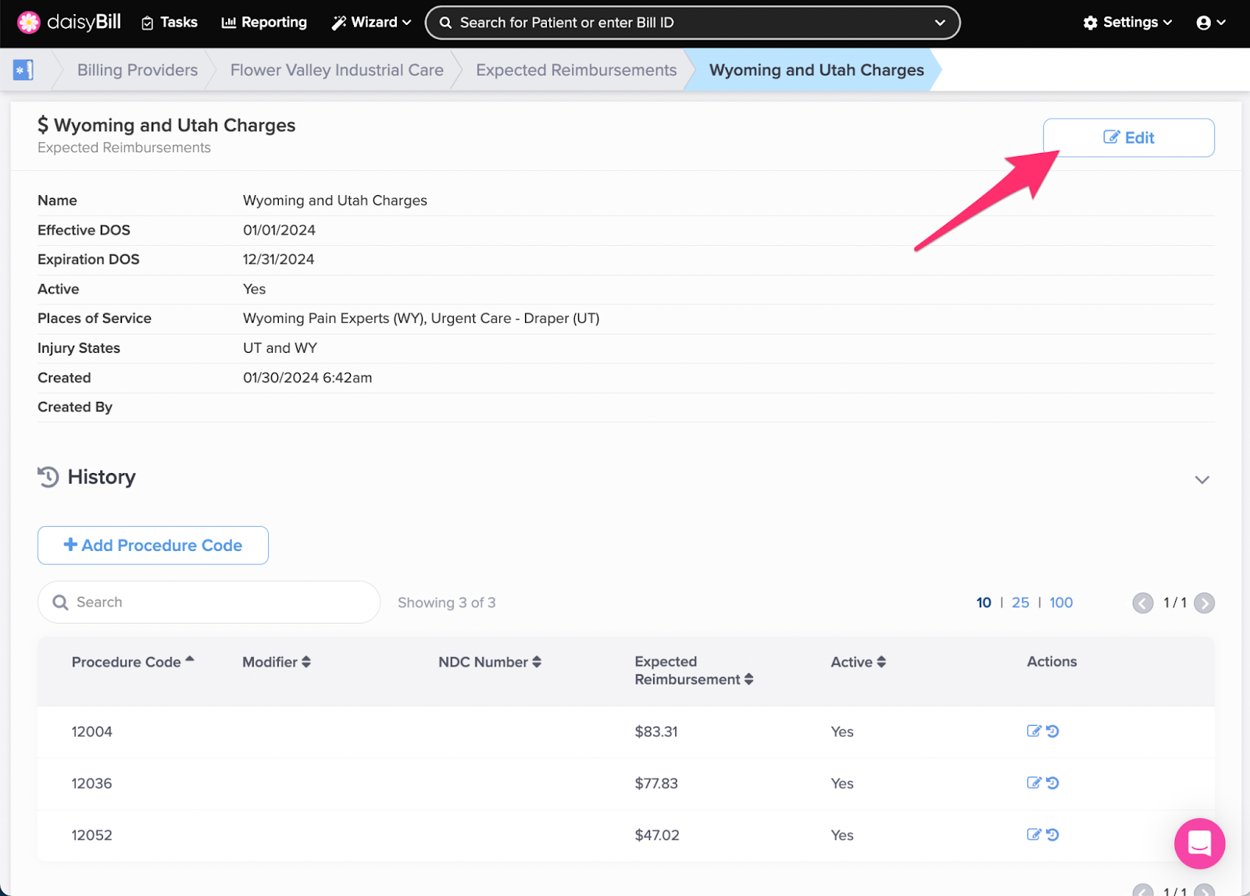The height and width of the screenshot is (896, 1250).
Task: Click the History clock icon
Action: pos(48,477)
